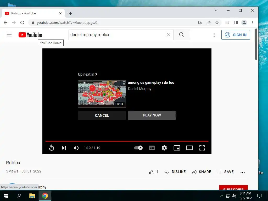Enable miniplayer mode

(177, 148)
